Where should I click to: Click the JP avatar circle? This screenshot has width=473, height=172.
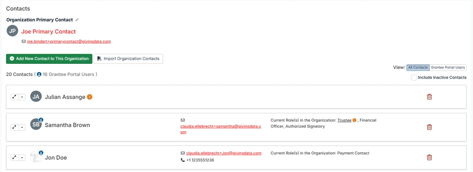pyautogui.click(x=12, y=31)
